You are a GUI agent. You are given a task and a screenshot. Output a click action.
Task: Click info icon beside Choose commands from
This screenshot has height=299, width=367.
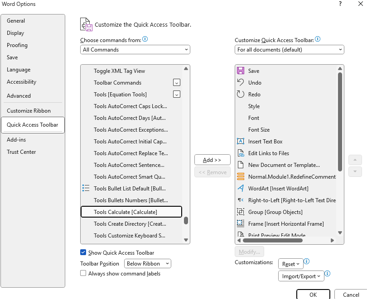coord(145,39)
